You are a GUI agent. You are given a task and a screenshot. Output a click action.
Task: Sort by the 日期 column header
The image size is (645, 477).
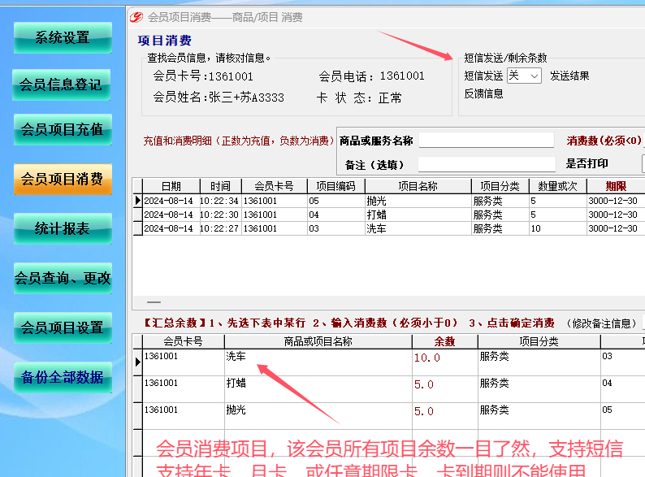tap(171, 186)
